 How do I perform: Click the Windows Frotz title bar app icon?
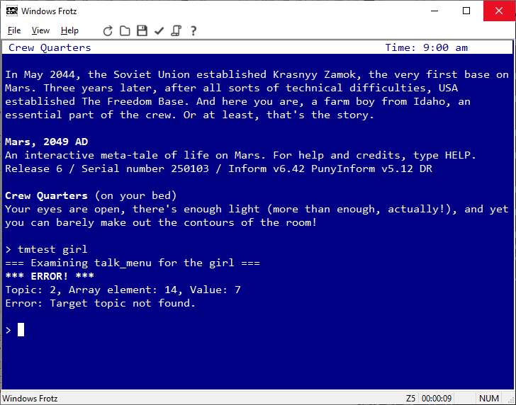click(11, 11)
